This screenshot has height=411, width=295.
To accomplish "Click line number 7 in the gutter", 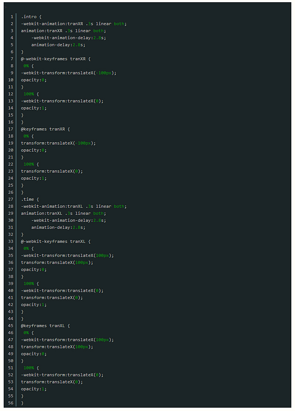I will (x=11, y=59).
